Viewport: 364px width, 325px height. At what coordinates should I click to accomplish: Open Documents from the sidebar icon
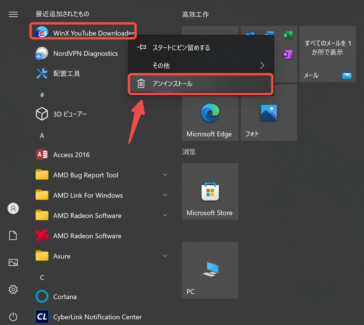(x=13, y=236)
